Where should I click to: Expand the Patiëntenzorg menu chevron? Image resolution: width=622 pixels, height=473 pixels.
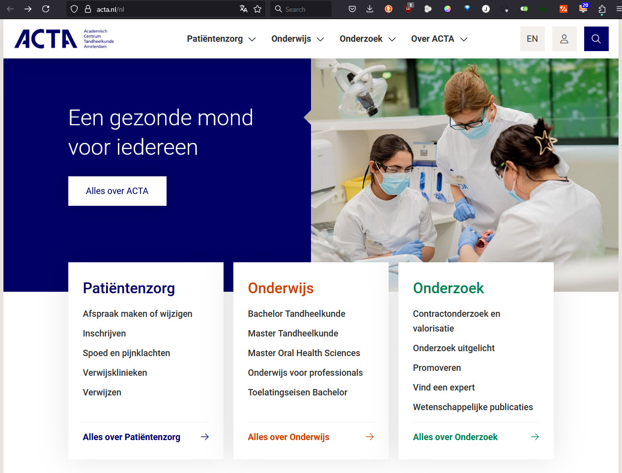(x=252, y=39)
